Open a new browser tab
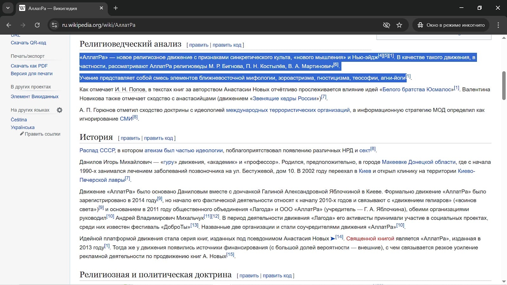 [116, 8]
